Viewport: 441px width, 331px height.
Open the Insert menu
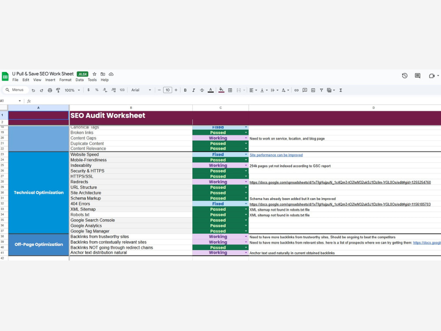50,80
